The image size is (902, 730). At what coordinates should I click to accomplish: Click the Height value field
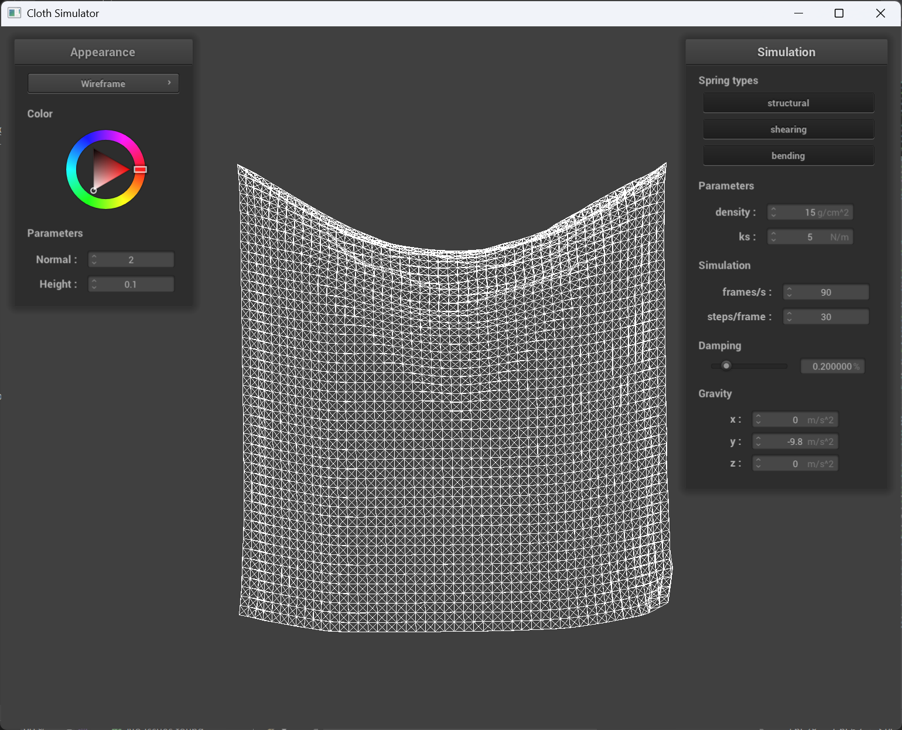131,284
